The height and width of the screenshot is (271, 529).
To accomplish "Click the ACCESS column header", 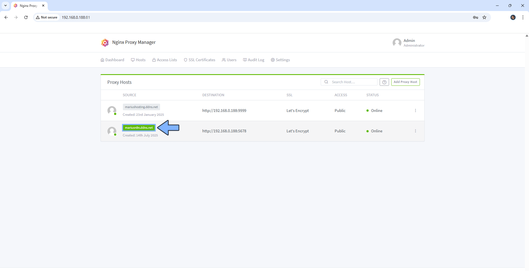I will tap(341, 95).
